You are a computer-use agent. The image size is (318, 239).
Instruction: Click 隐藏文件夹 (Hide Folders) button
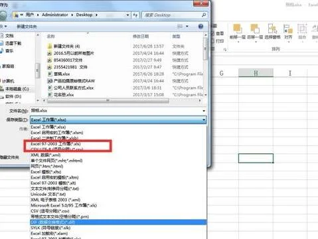(x=9, y=157)
